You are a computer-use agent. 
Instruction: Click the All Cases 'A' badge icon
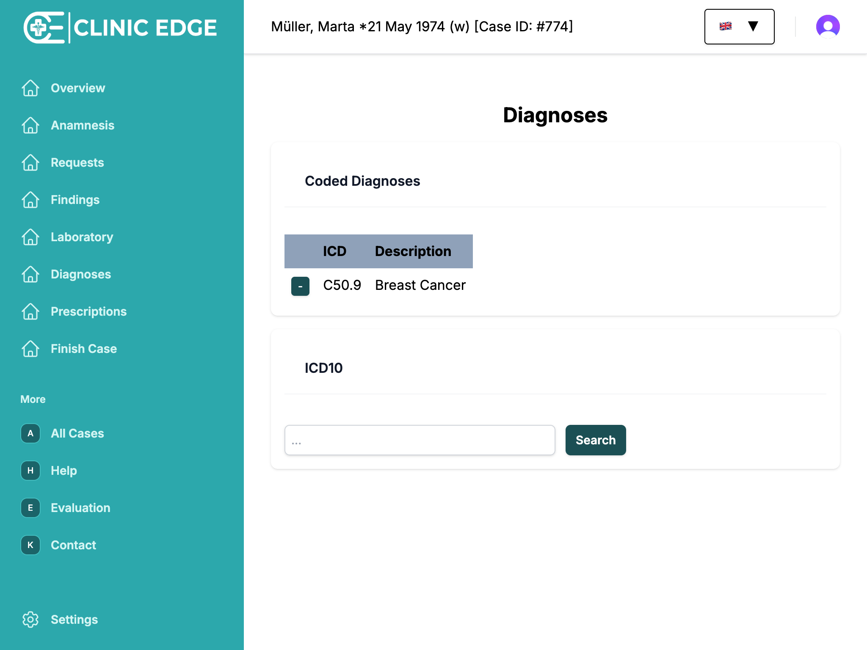(x=30, y=433)
